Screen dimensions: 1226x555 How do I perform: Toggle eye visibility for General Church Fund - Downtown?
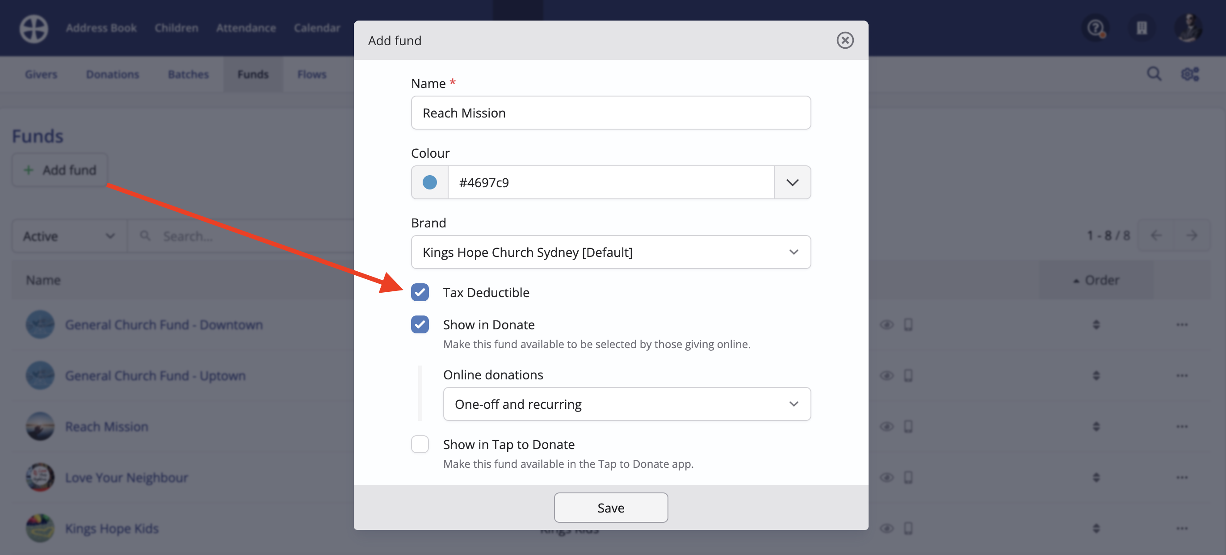tap(886, 324)
